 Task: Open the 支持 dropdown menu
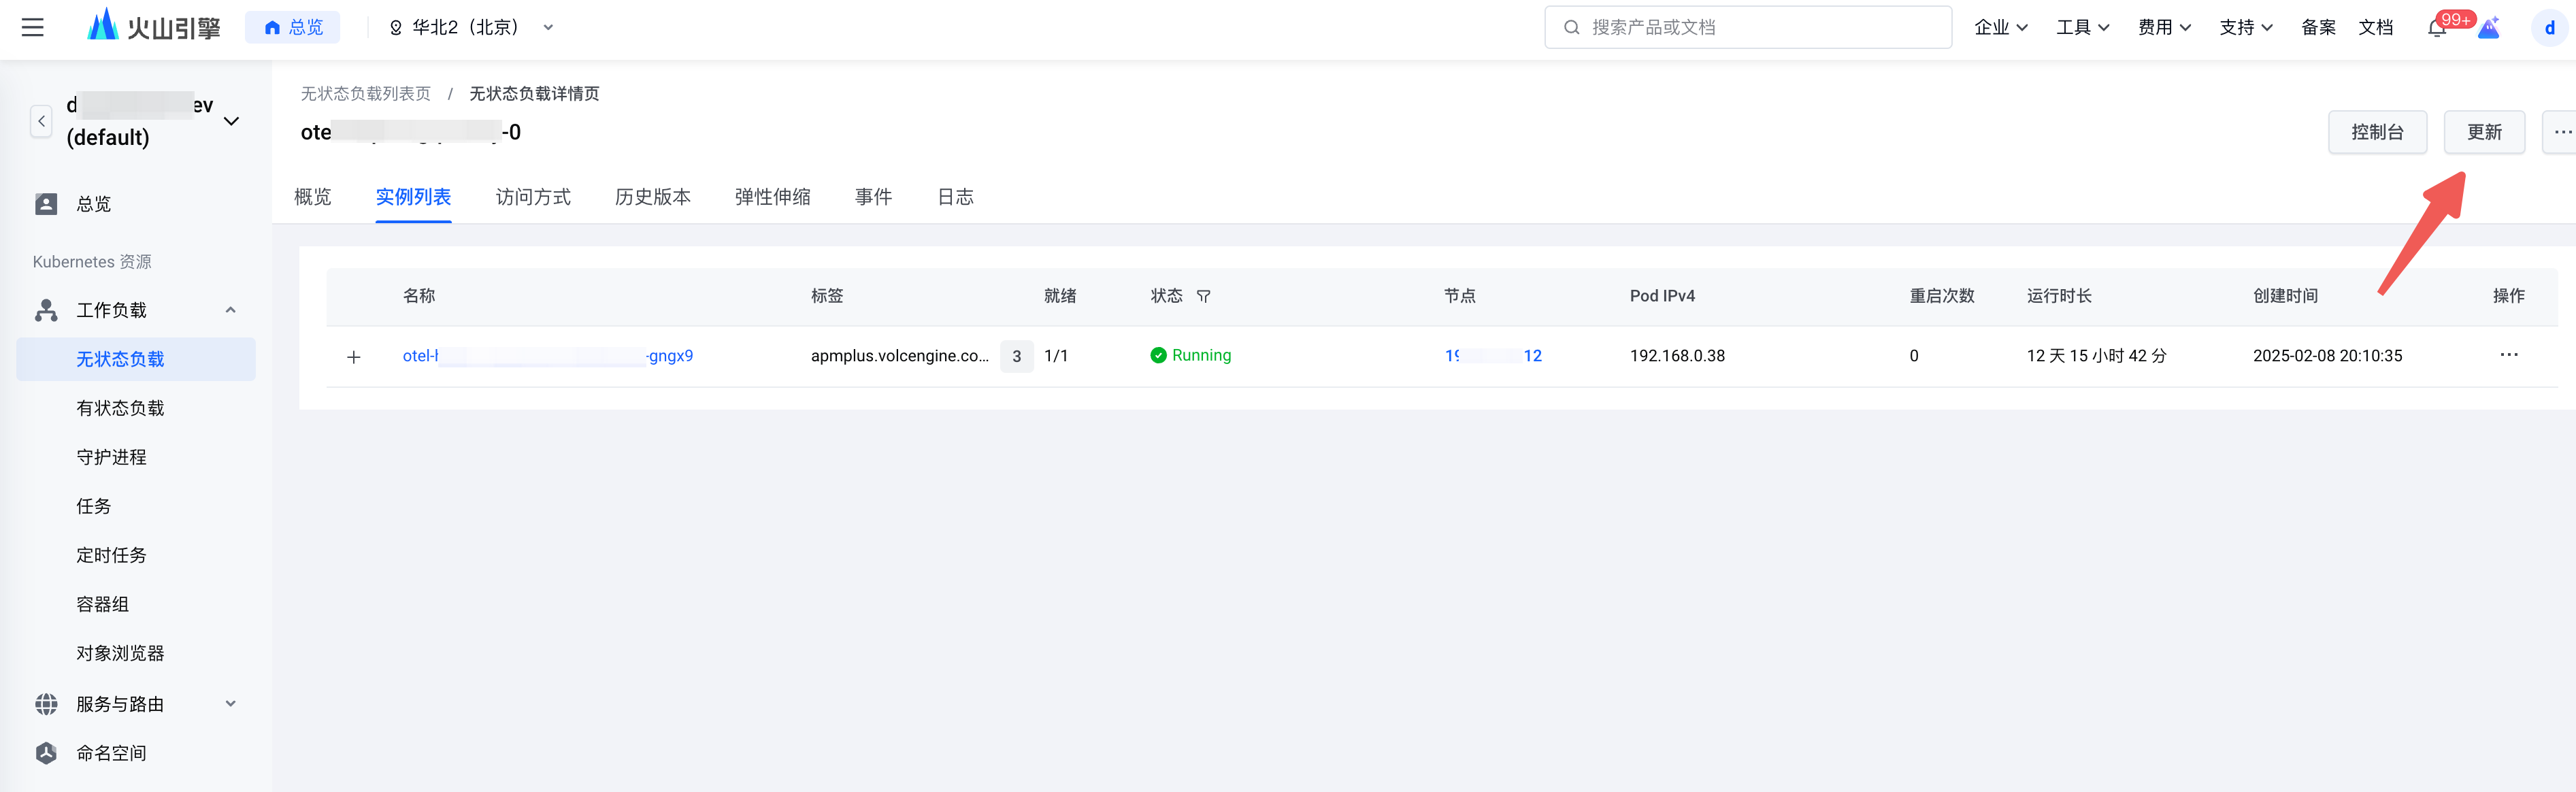point(2246,27)
